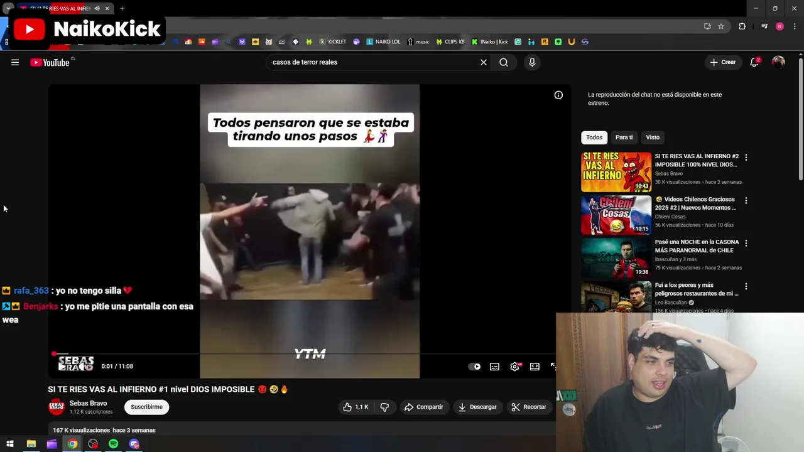Open the NAIKO LOL bookmark

pos(383,42)
